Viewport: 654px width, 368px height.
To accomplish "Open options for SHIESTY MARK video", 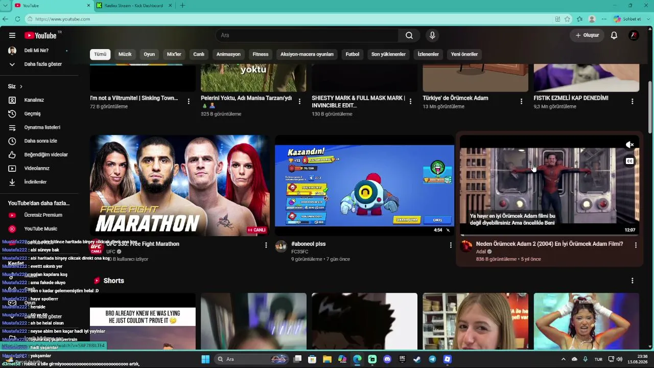I will pos(410,101).
